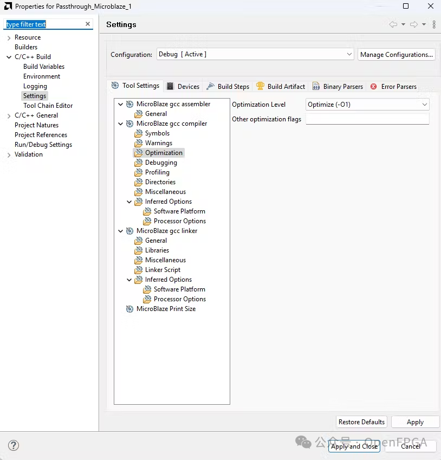Click the MicroBlaze gcc compiler tool icon
Screen dimensions: 441x460
click(x=129, y=124)
